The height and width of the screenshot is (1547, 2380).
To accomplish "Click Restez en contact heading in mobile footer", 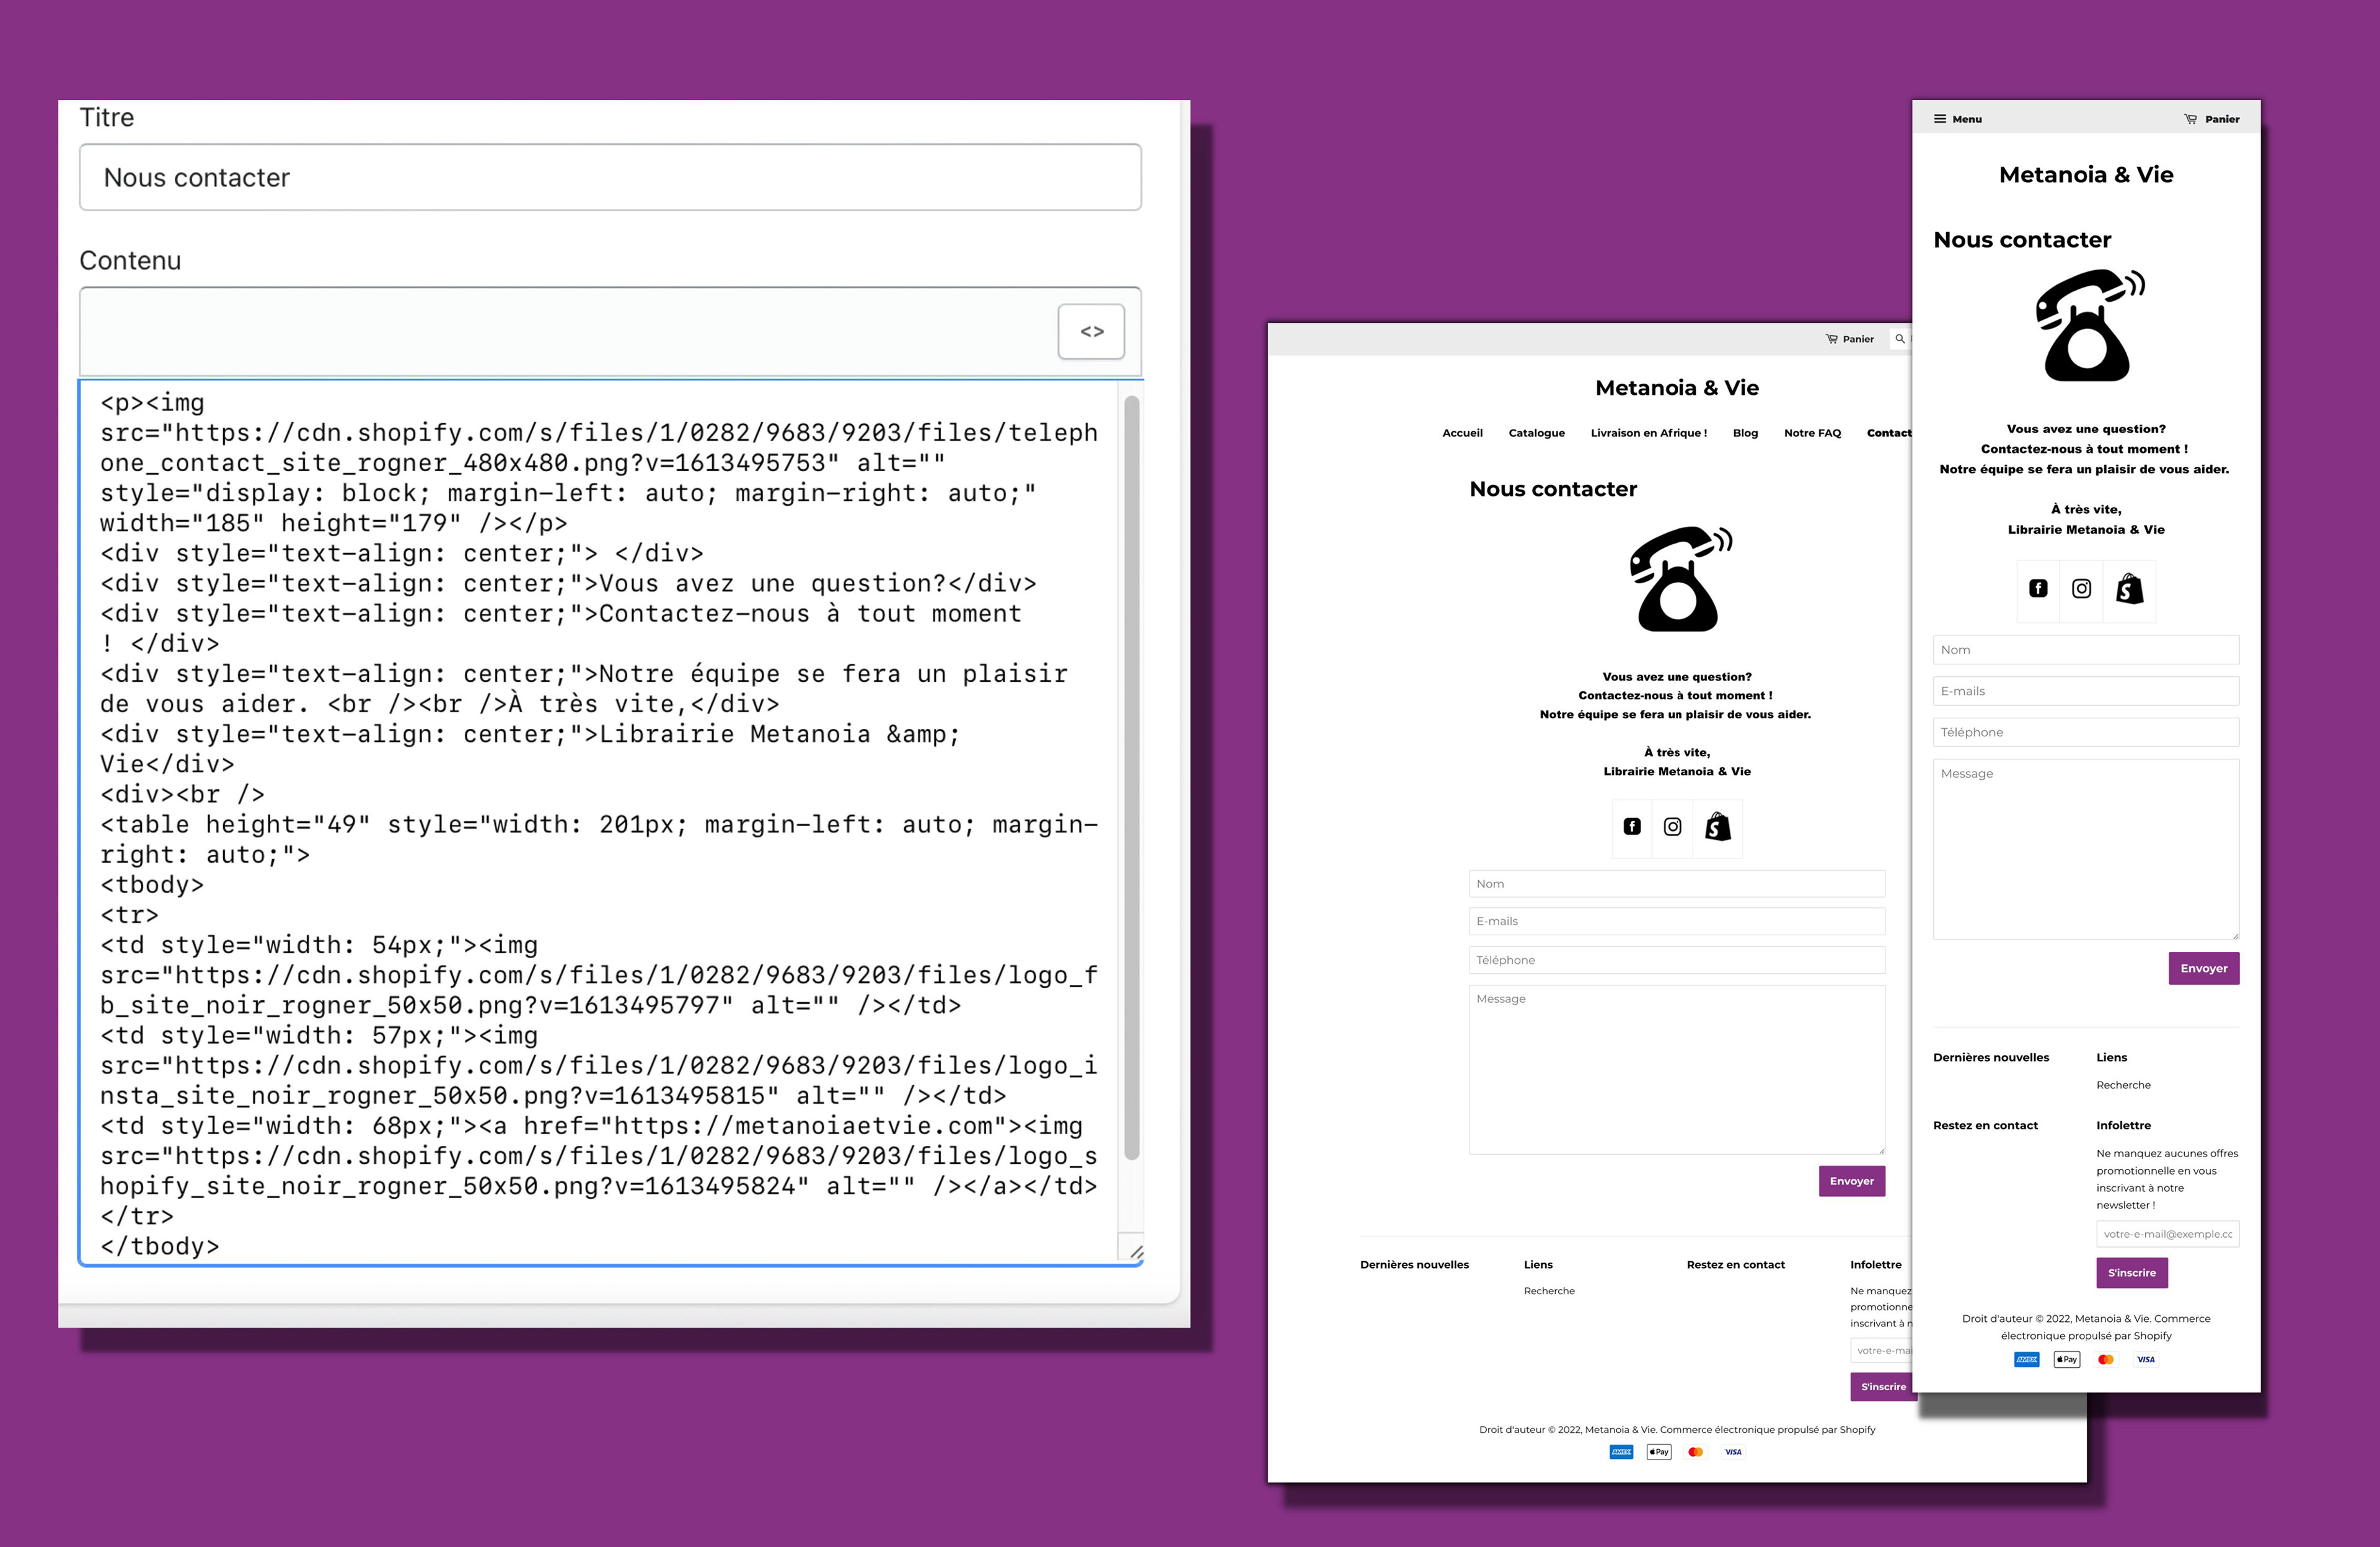I will click(x=1985, y=1126).
